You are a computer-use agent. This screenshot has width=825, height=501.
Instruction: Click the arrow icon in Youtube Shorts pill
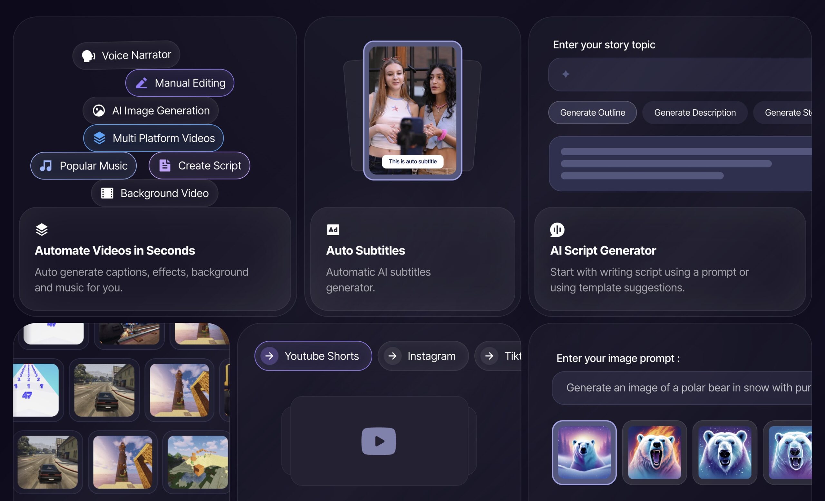click(269, 356)
